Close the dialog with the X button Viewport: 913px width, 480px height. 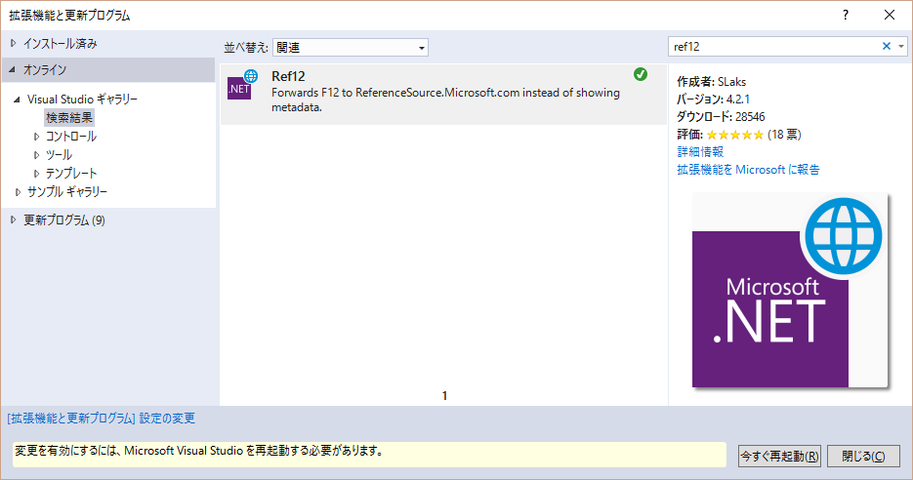[x=890, y=16]
